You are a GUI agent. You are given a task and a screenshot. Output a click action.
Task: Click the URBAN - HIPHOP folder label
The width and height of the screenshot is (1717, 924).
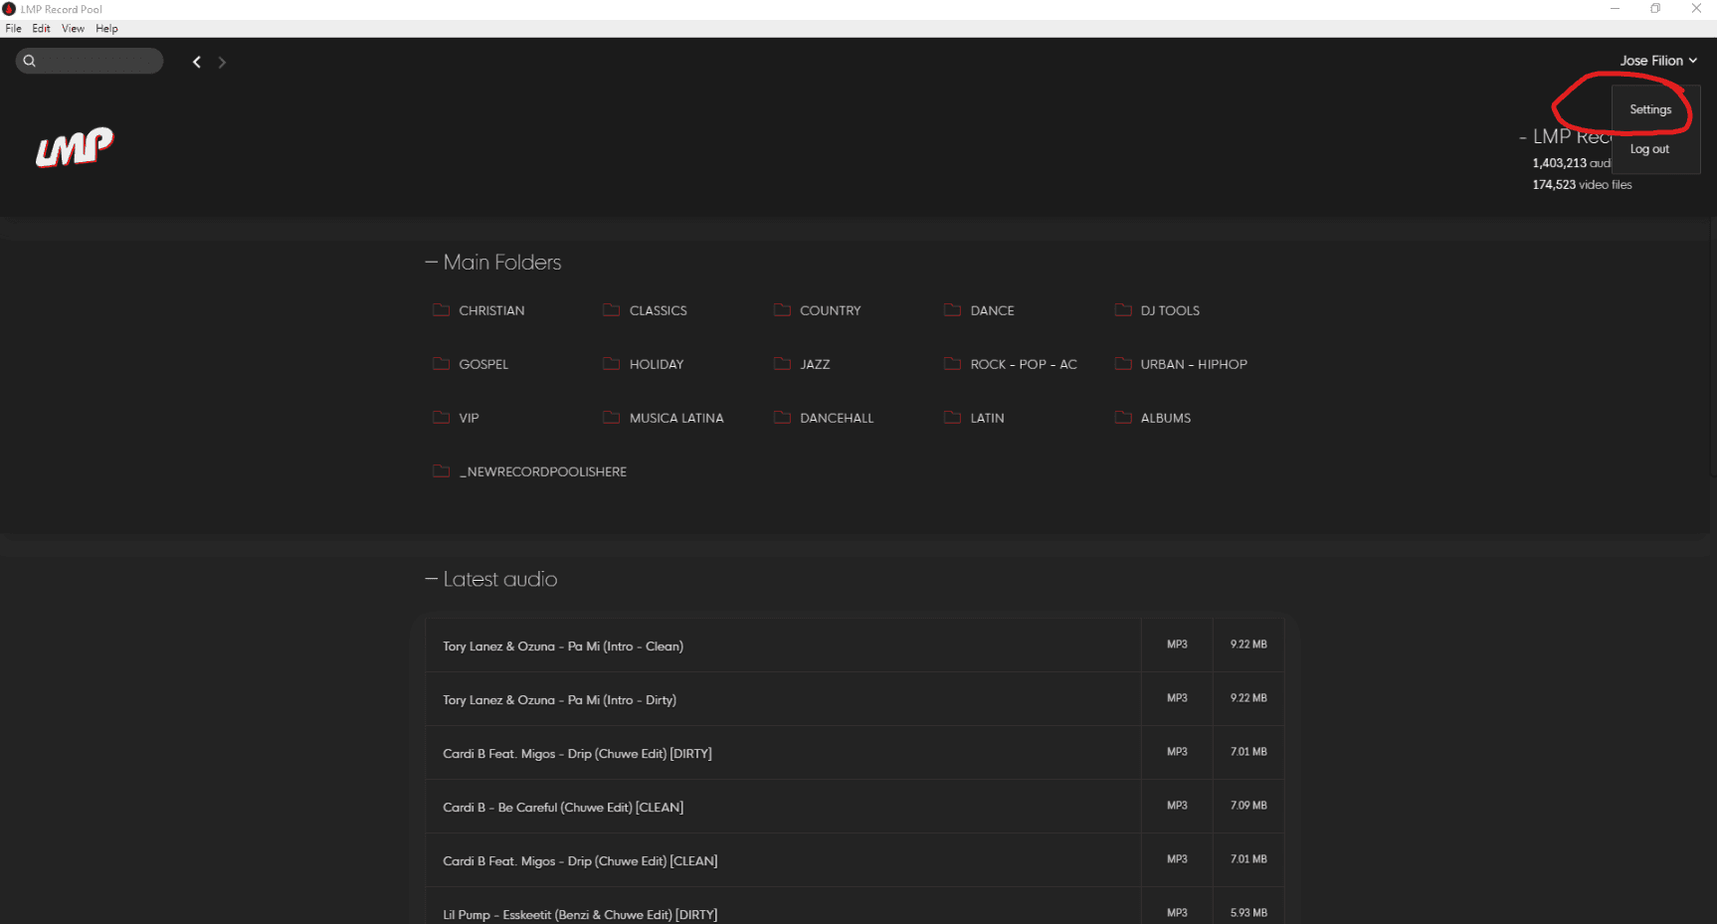(x=1194, y=364)
